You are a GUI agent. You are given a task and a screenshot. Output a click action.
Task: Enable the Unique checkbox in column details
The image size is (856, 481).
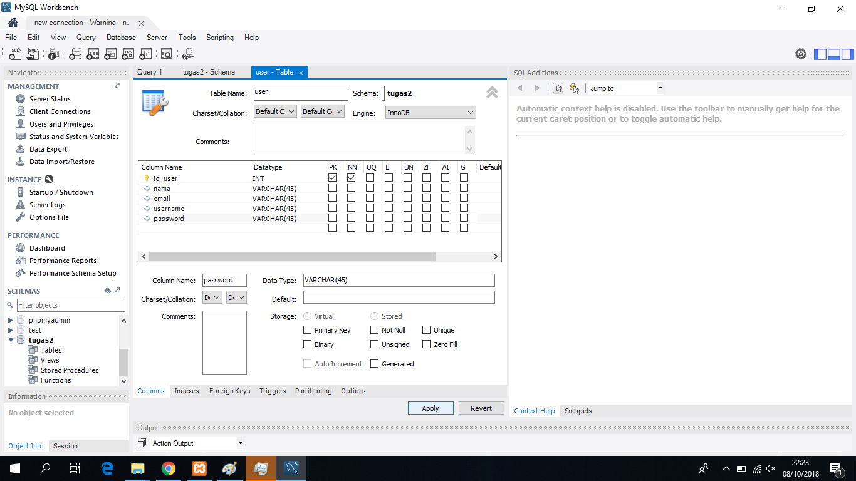[426, 330]
